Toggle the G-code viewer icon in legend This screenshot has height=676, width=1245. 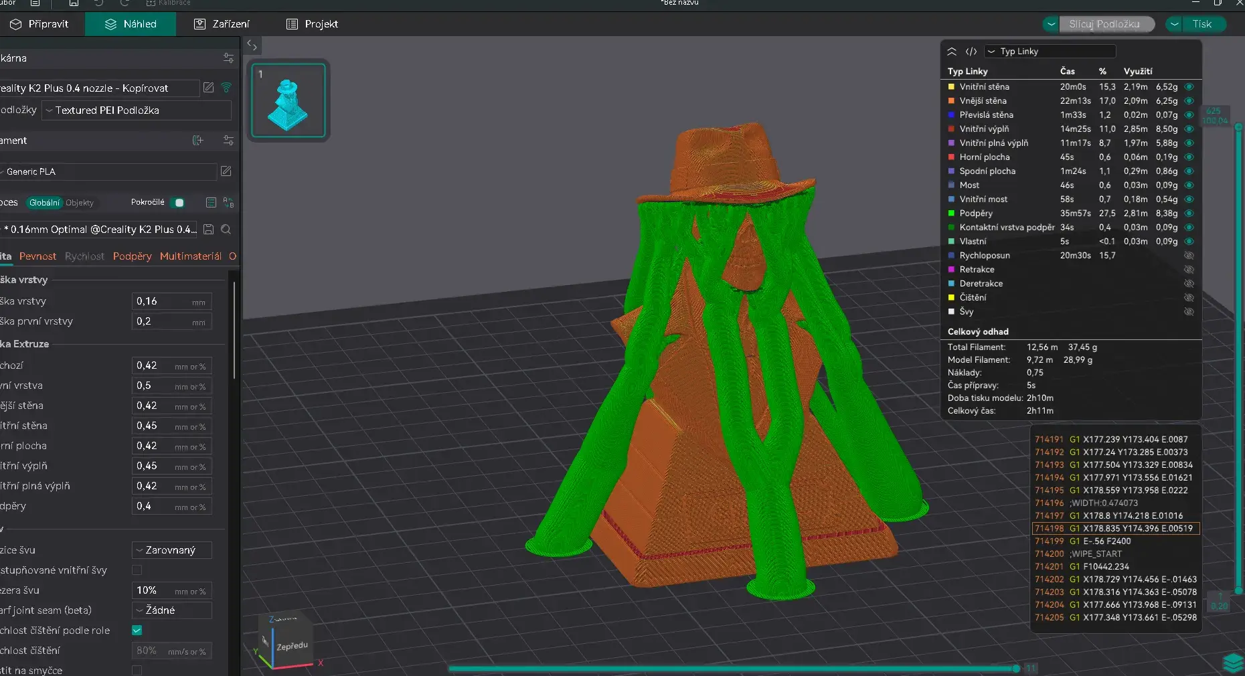click(x=971, y=52)
